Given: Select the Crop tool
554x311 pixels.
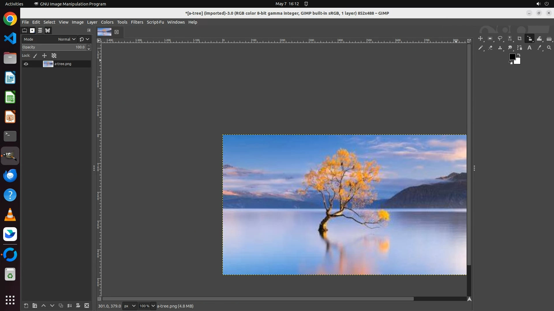Looking at the screenshot, I should point(520,39).
